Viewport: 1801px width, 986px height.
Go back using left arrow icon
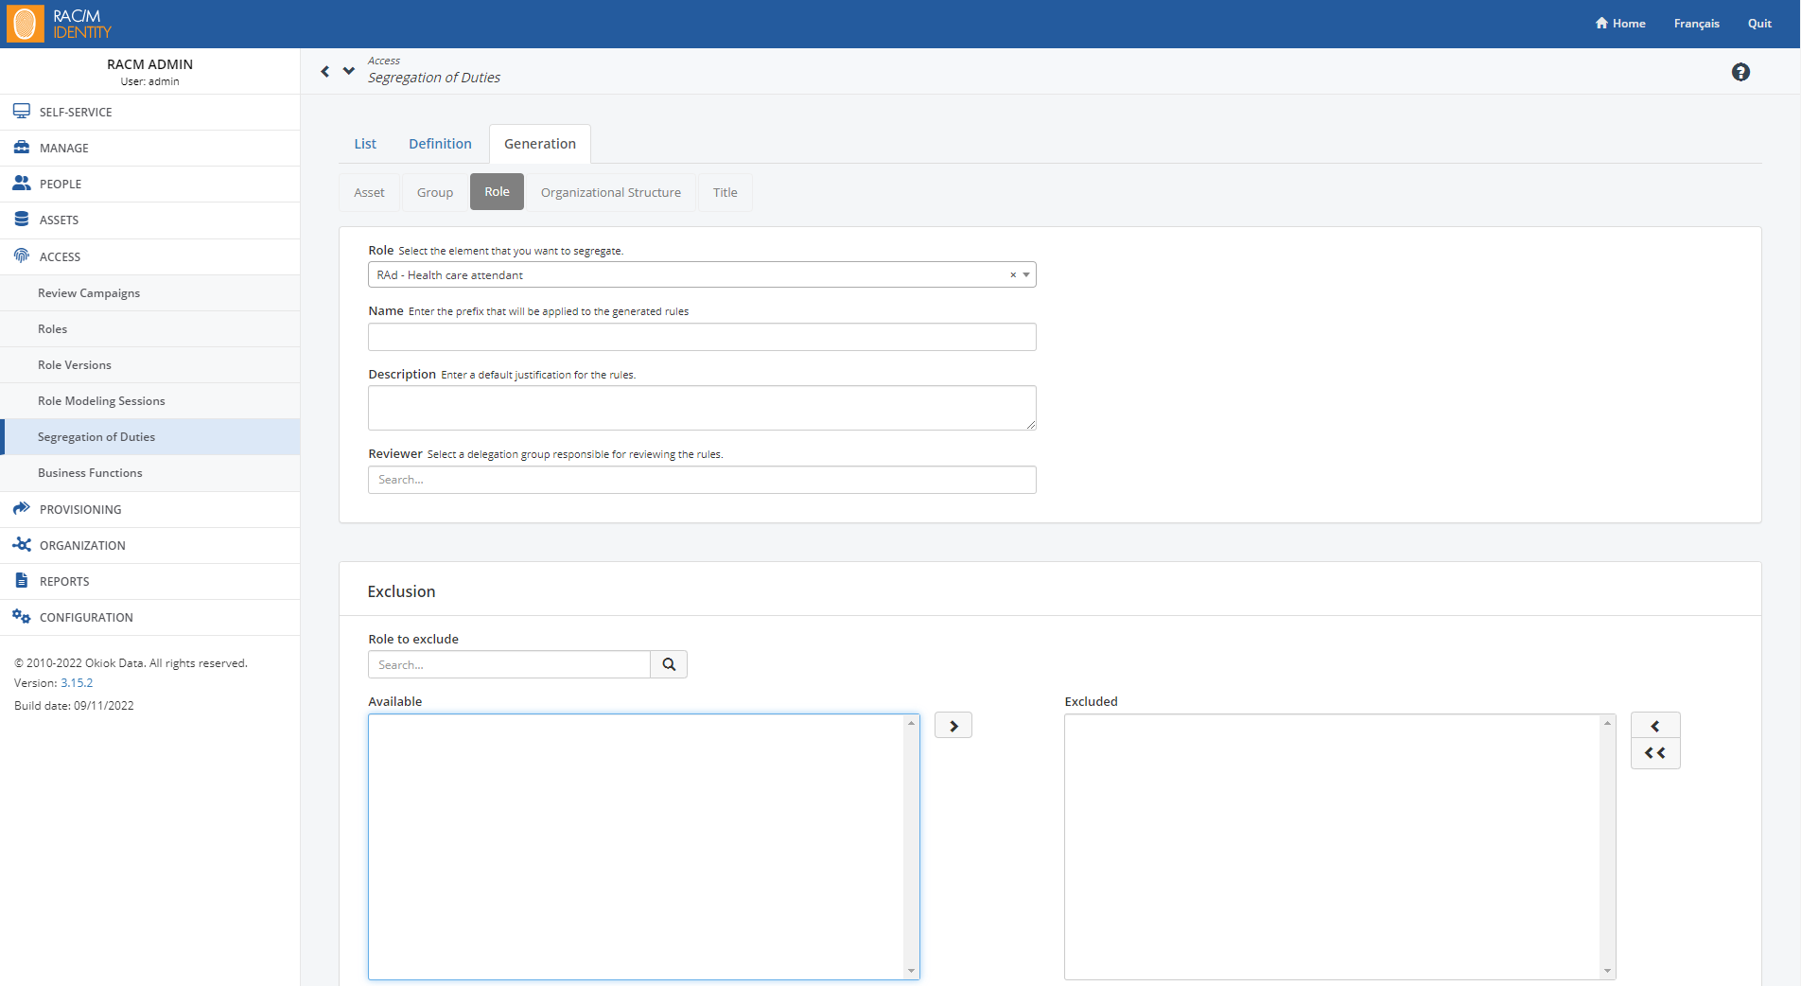[x=325, y=71]
